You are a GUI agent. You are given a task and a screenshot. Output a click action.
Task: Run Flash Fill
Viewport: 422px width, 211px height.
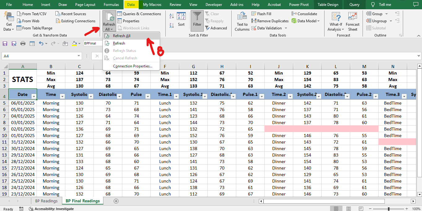pos(261,14)
